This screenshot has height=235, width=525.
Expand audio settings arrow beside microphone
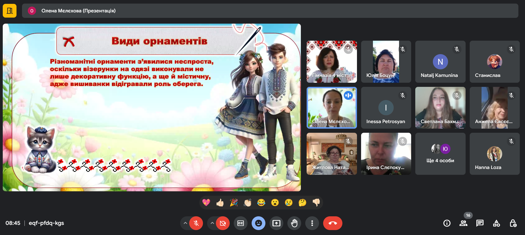tap(185, 223)
